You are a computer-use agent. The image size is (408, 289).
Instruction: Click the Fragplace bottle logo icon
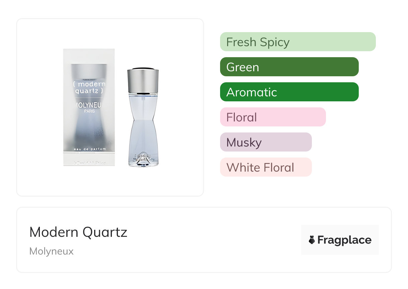(312, 240)
